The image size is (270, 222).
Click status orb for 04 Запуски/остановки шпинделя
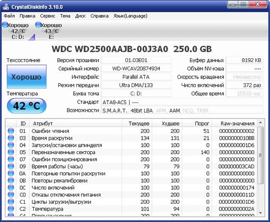coord(11,145)
